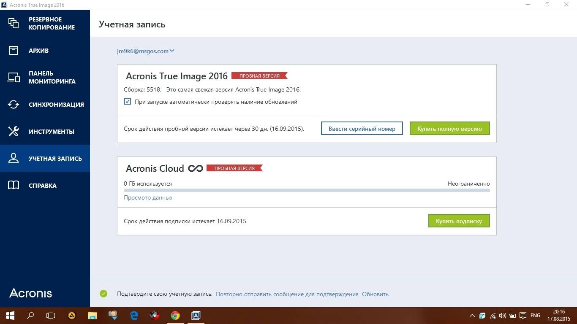Click the Неограниченно storage limit text
577x324 pixels.
coord(469,184)
